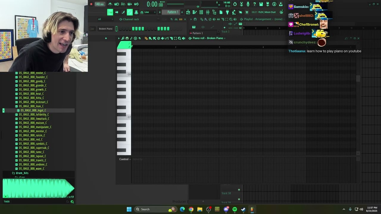This screenshot has height=214, width=381.
Task: Click the browser search magnifier icon
Action: 72,202
